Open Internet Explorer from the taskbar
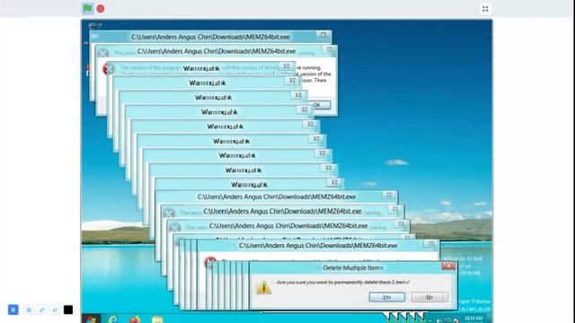Screen dimensions: 575x323 (x=113, y=319)
